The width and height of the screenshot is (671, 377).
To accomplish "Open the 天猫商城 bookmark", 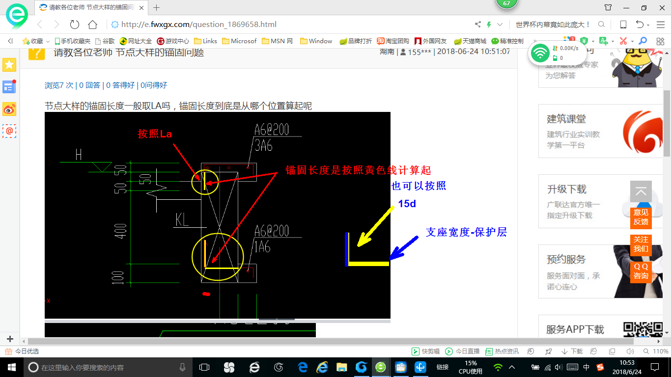I will click(x=470, y=41).
